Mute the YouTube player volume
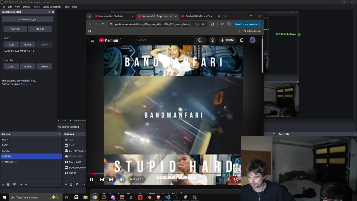 tap(122, 180)
